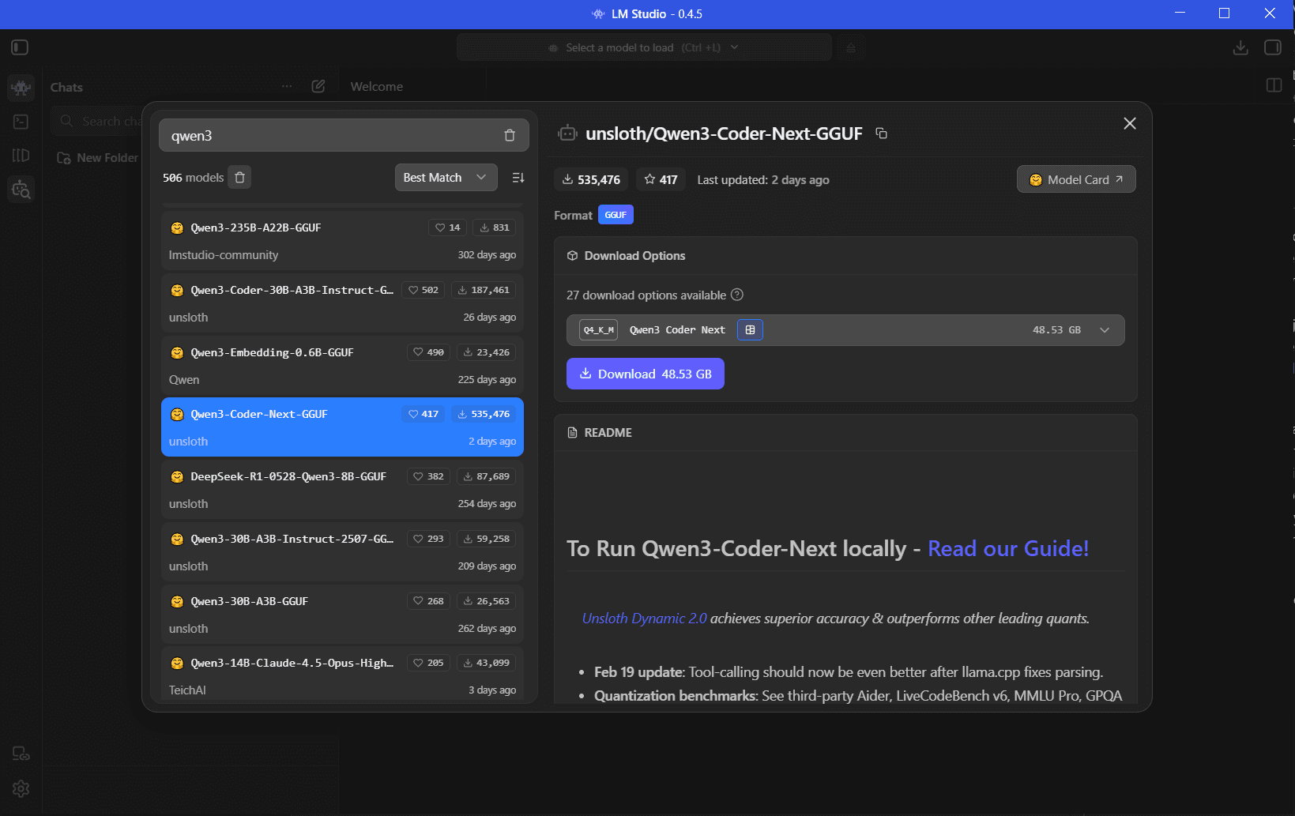
Task: Toggle the sort order icon next to Best Match
Action: click(518, 178)
